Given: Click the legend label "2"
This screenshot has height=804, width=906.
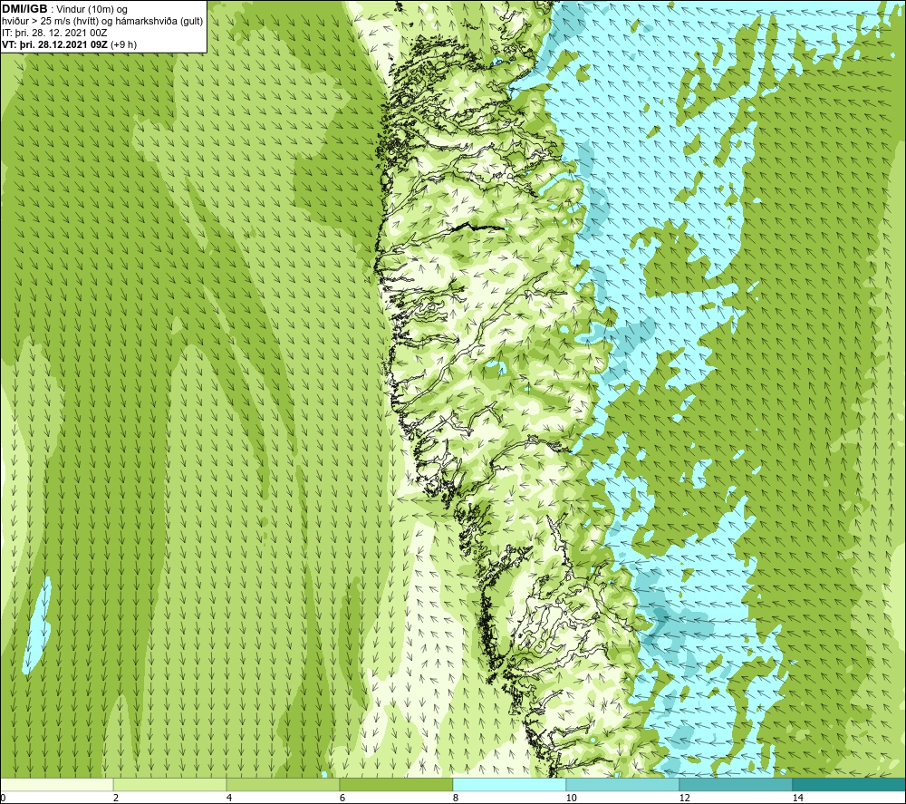Looking at the screenshot, I should [x=116, y=798].
